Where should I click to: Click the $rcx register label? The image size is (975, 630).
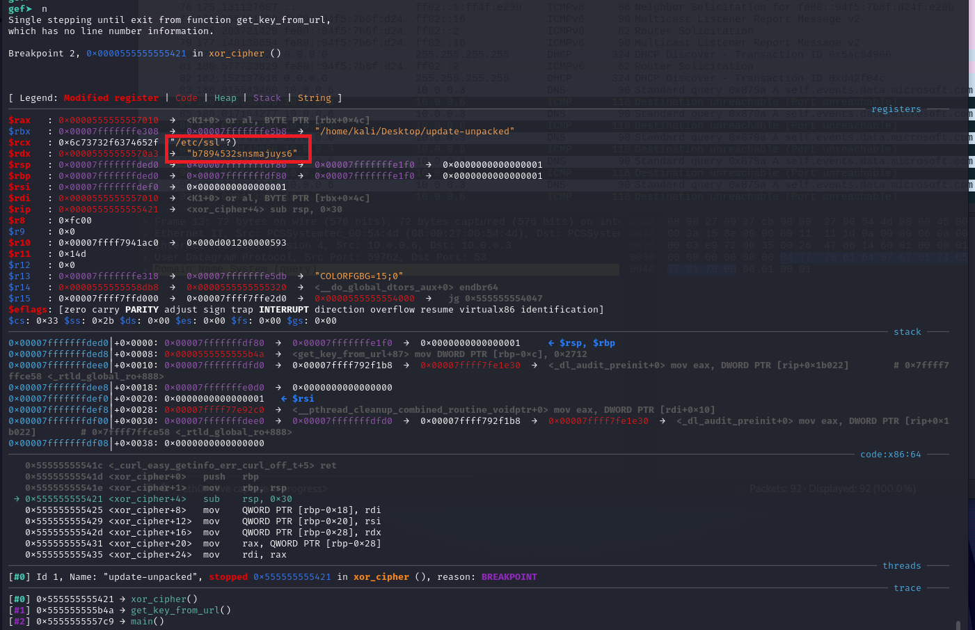[19, 143]
